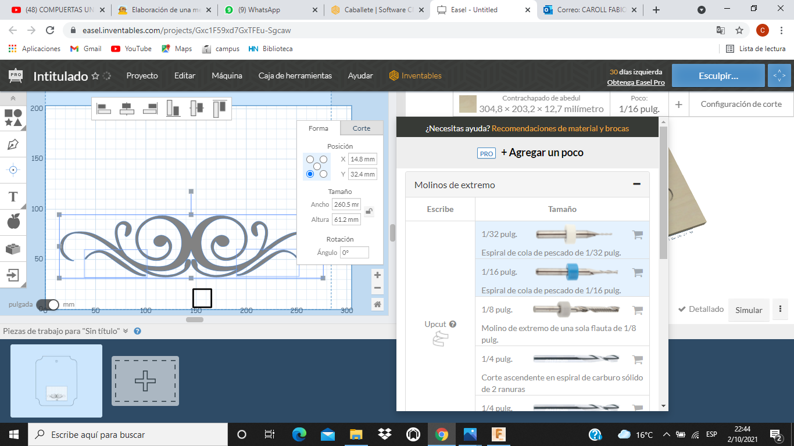Add the 1/32 pulg. bit to cart
The height and width of the screenshot is (446, 794).
pos(638,235)
